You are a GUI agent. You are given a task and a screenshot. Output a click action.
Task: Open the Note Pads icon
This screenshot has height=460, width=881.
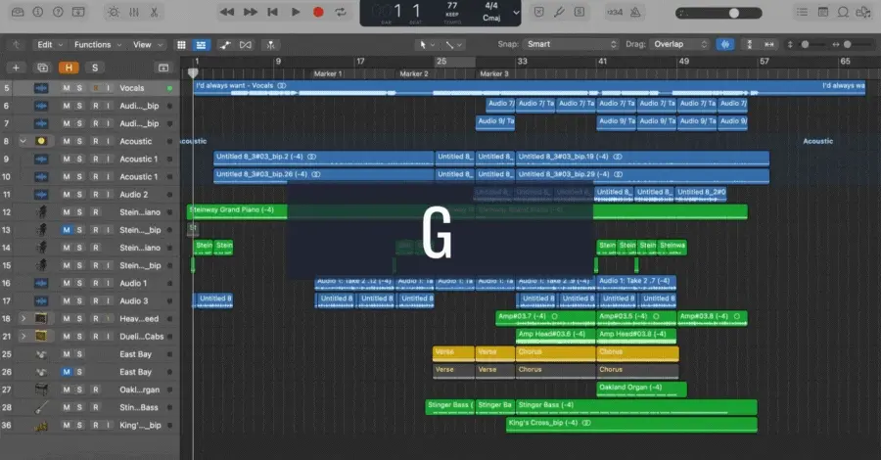(822, 12)
